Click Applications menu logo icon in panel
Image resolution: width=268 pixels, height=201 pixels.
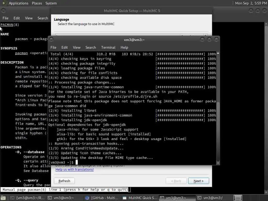pos(5,3)
